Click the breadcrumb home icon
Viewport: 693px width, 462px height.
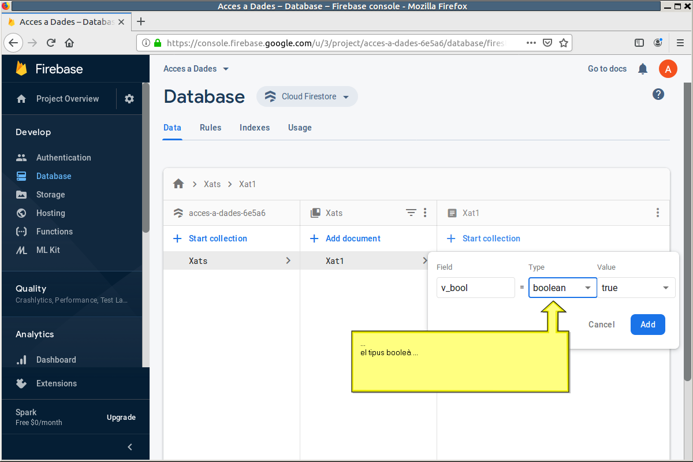178,184
